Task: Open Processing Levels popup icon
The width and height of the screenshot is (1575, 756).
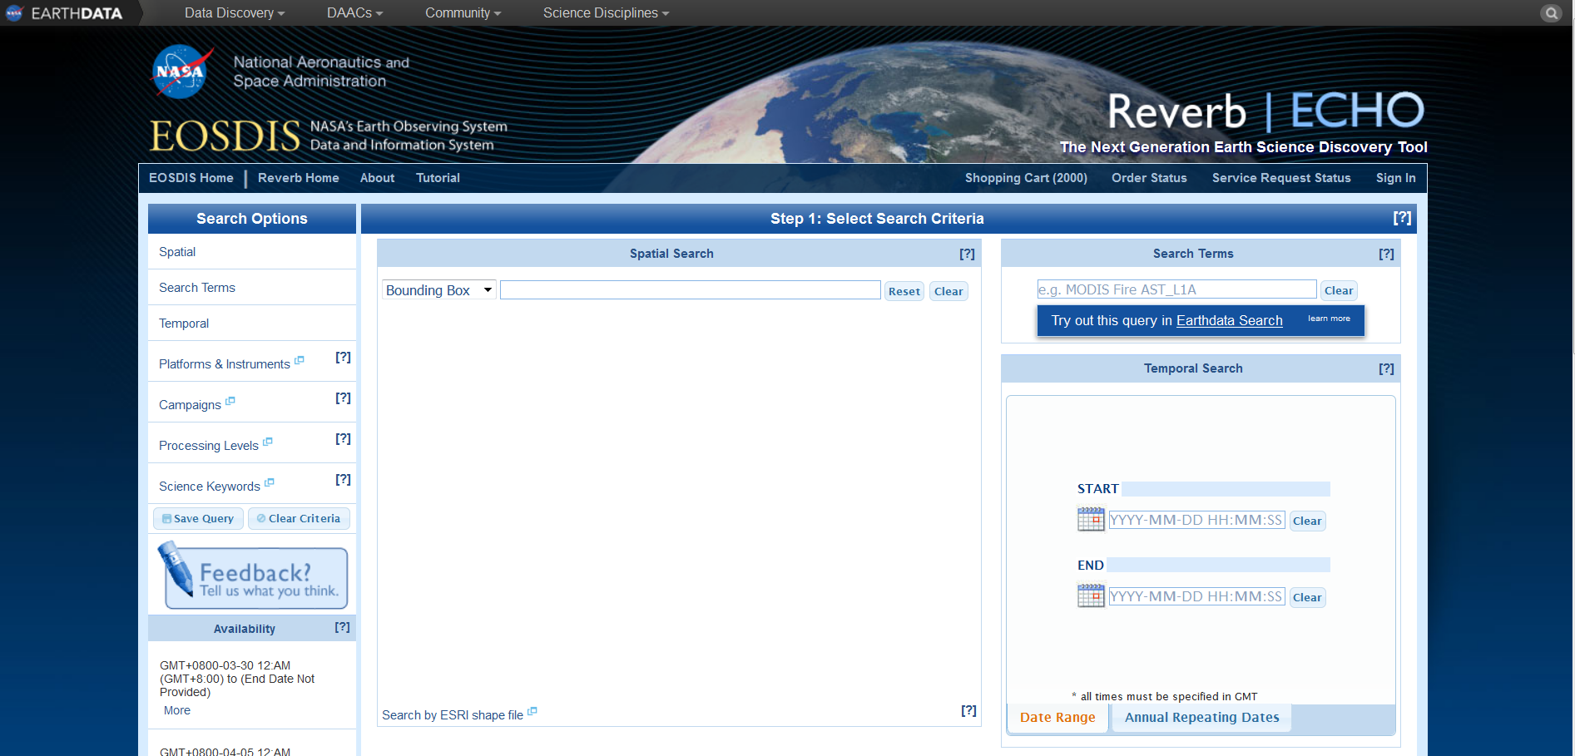Action: pos(268,442)
